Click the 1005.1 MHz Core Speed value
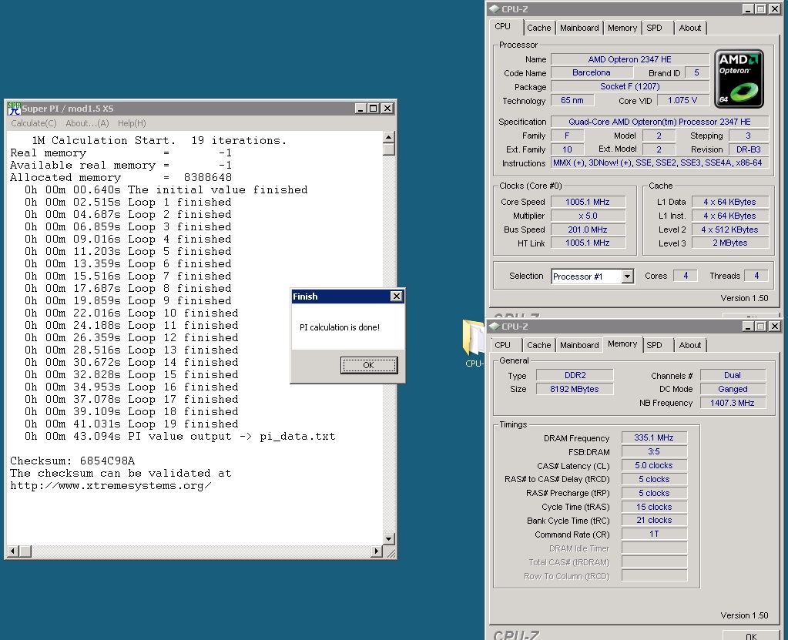The height and width of the screenshot is (640, 788). point(588,202)
